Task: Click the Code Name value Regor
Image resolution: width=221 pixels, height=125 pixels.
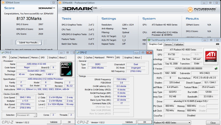Action: click(27, 67)
